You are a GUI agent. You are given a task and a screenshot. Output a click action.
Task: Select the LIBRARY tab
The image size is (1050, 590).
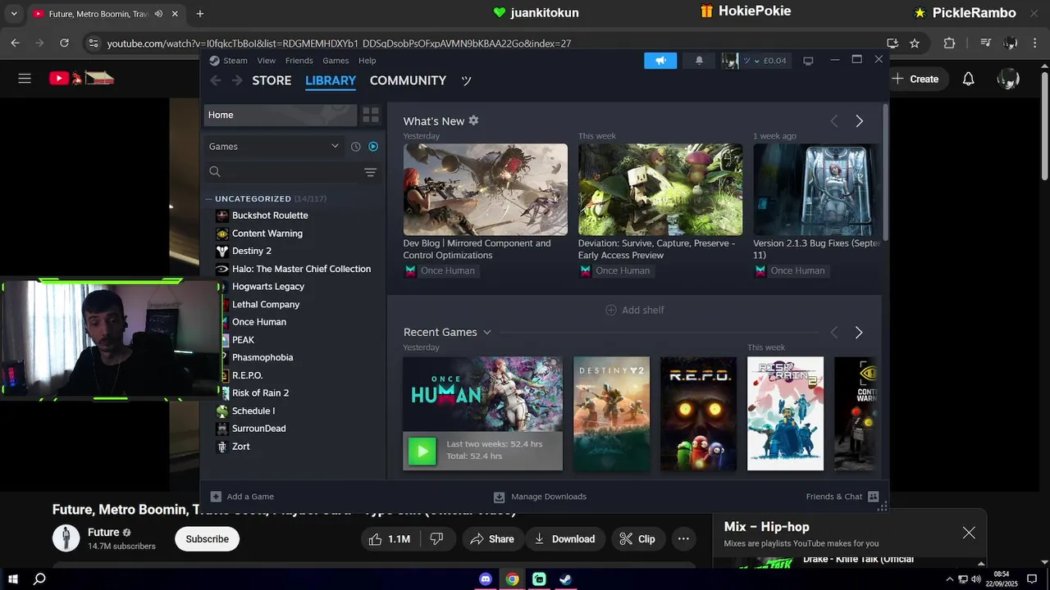[x=331, y=80]
